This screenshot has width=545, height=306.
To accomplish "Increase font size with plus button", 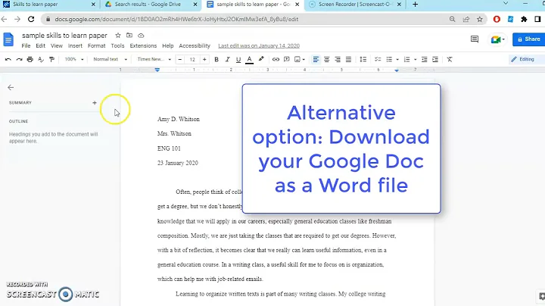I will (204, 60).
